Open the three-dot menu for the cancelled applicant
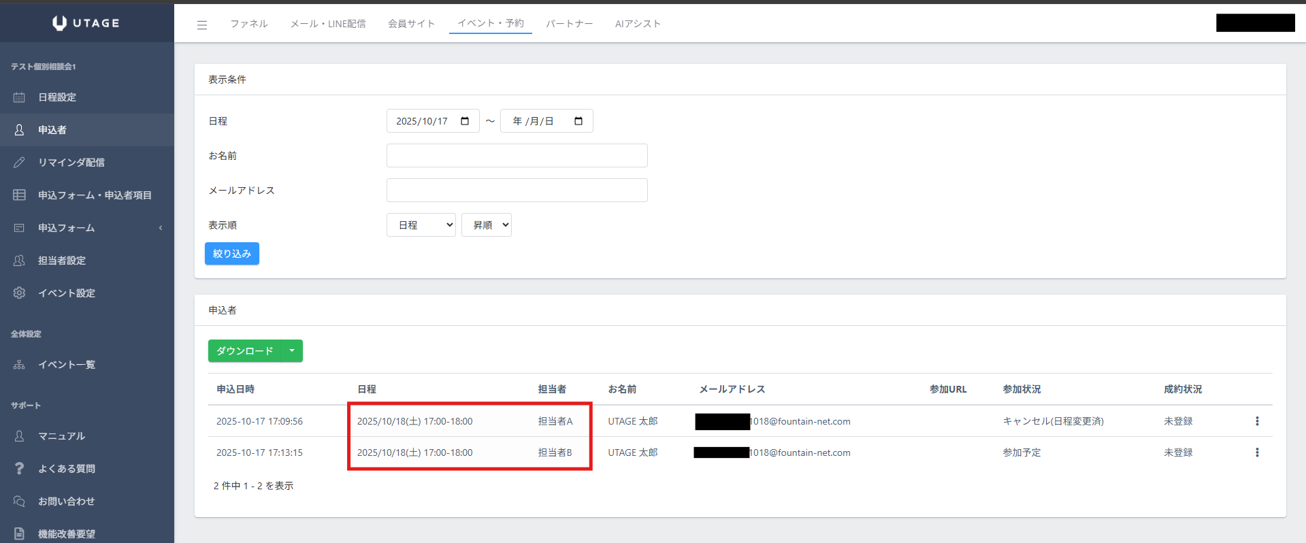The image size is (1306, 543). [1256, 421]
